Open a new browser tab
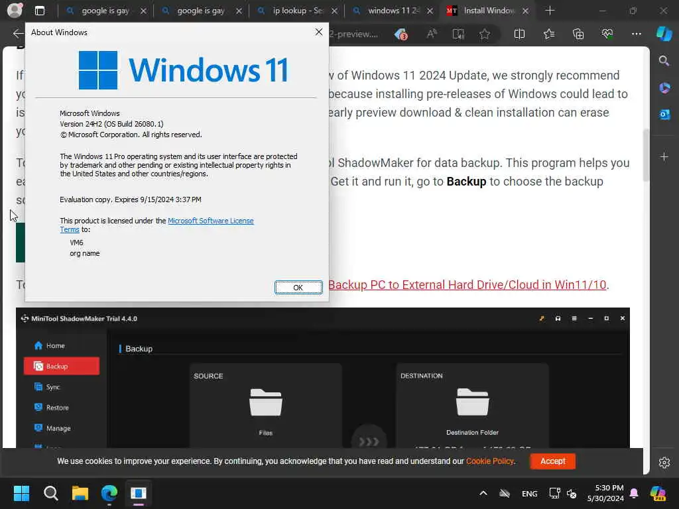This screenshot has height=509, width=679. pyautogui.click(x=550, y=11)
